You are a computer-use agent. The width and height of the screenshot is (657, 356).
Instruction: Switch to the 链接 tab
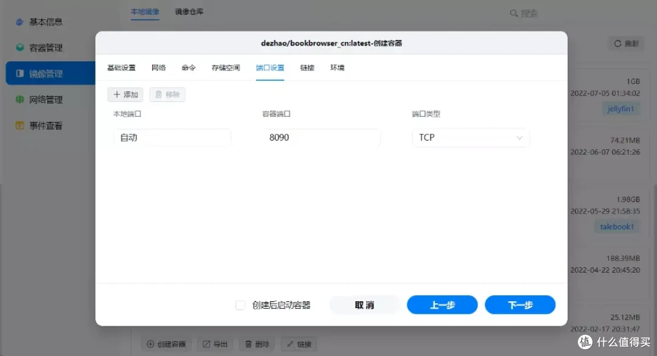[x=307, y=68]
